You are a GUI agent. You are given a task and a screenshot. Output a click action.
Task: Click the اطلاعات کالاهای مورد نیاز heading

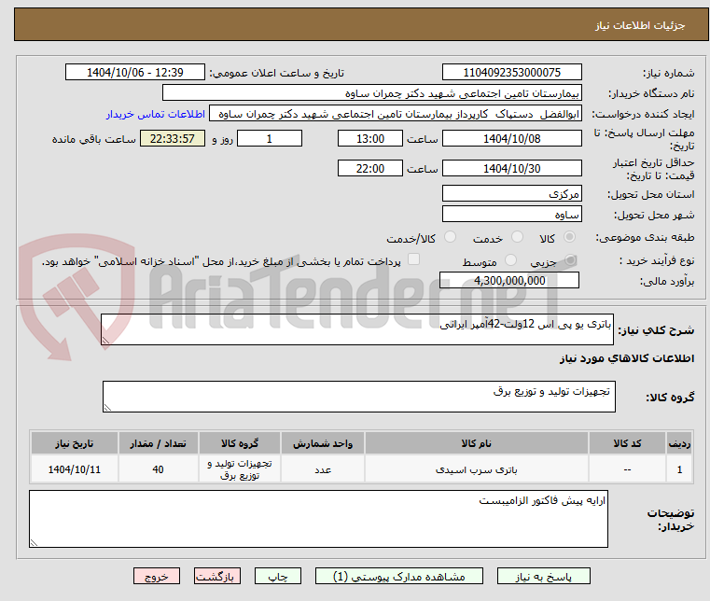[x=627, y=358]
